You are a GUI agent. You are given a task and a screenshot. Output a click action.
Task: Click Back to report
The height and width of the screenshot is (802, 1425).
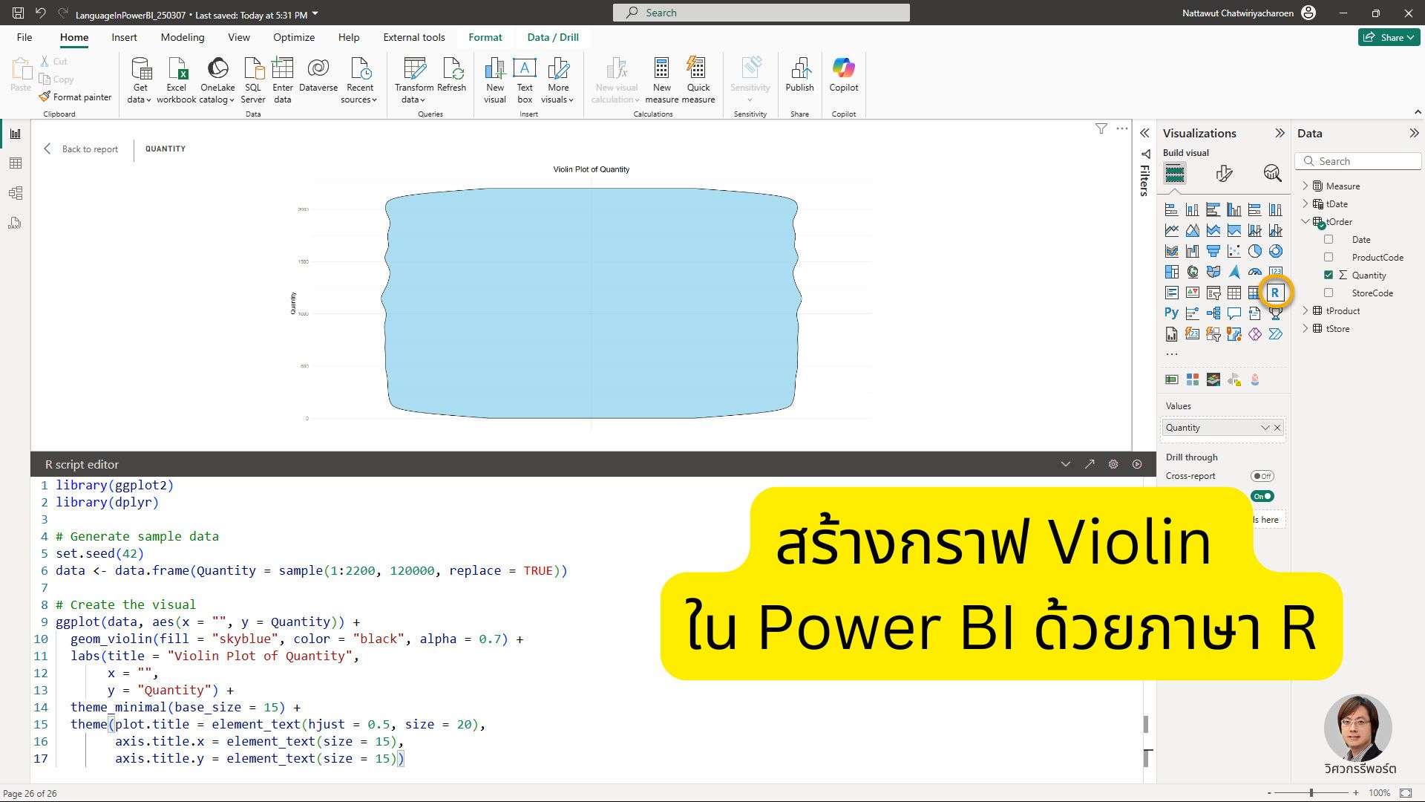coord(81,149)
